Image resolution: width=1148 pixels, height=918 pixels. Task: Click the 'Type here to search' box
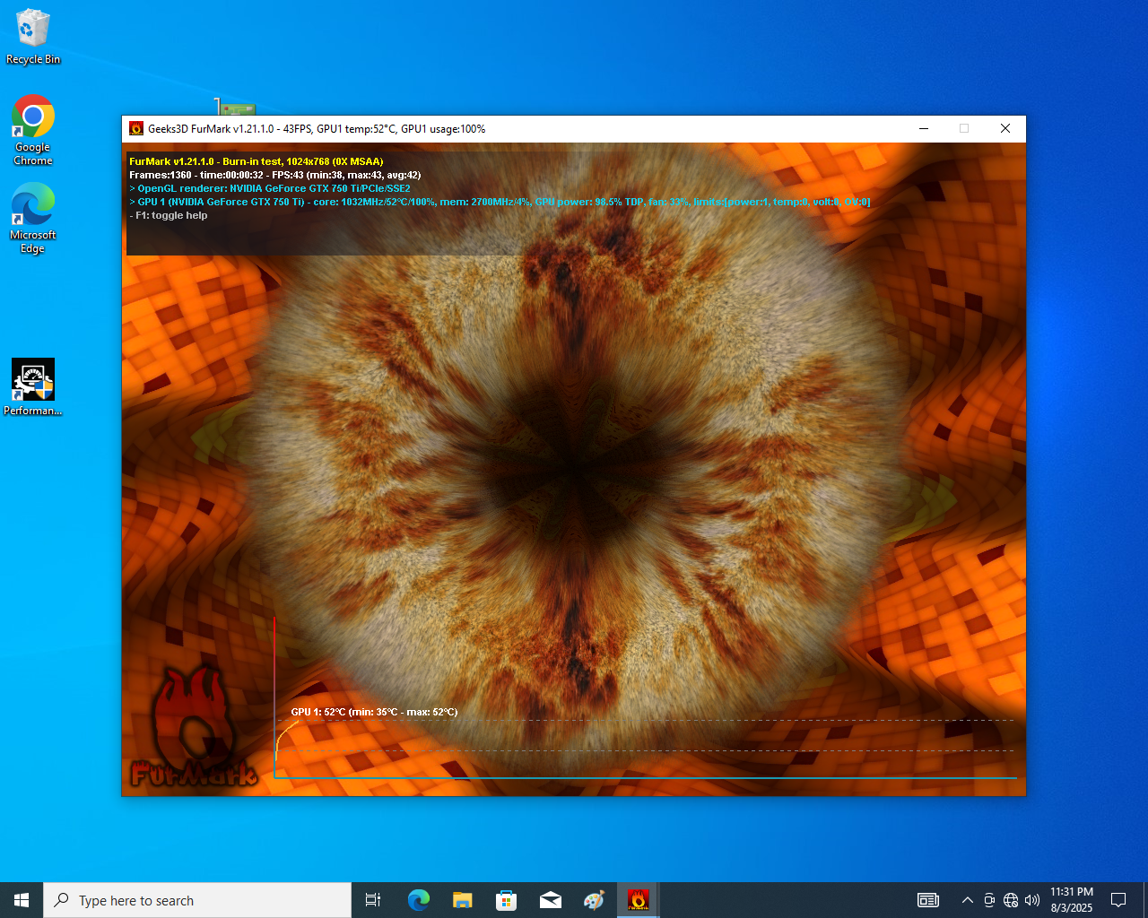point(197,900)
